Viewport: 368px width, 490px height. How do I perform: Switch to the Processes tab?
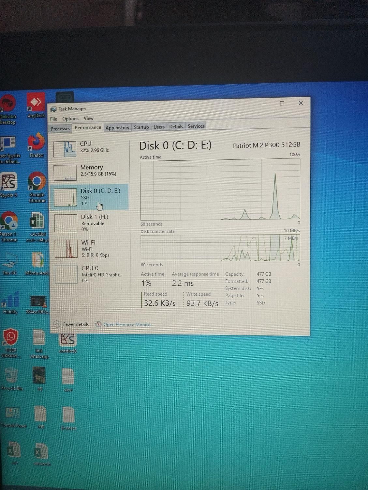(60, 129)
